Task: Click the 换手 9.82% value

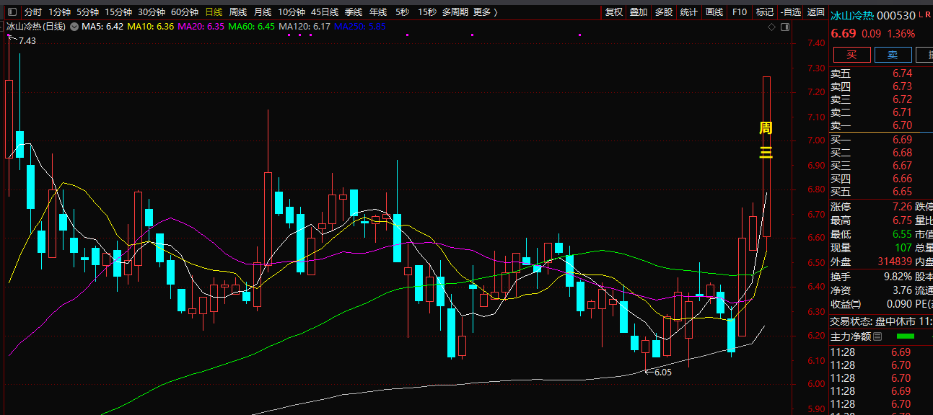Action: point(897,277)
